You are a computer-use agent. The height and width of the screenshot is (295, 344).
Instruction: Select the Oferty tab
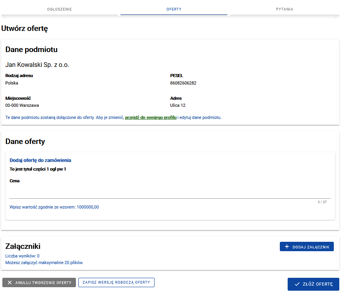(x=174, y=9)
